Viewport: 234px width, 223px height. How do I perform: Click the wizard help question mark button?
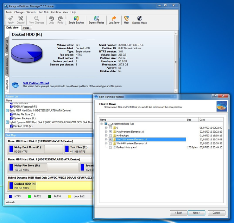pos(215,96)
